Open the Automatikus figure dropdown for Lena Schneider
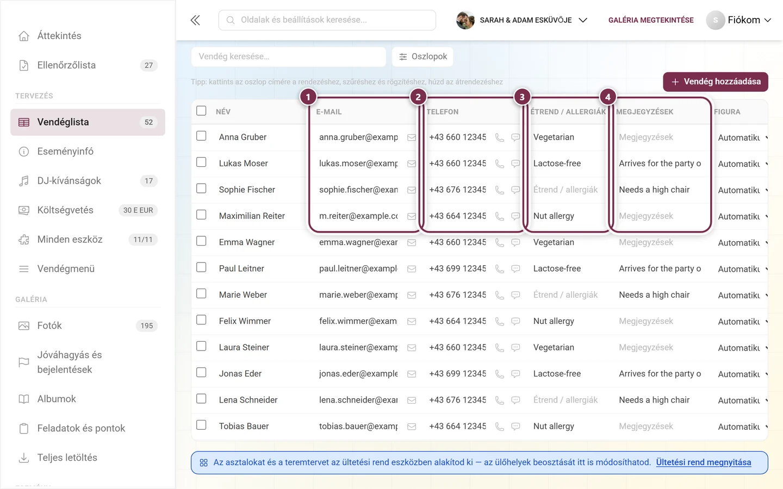This screenshot has height=489, width=783. (x=743, y=401)
